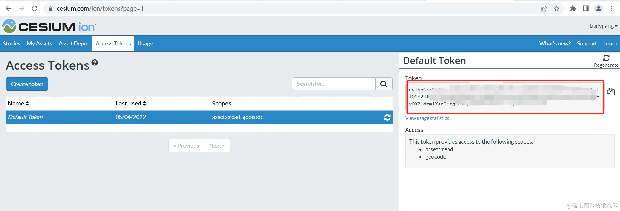The image size is (620, 211).
Task: Select the Default Token row name
Action: click(x=26, y=117)
